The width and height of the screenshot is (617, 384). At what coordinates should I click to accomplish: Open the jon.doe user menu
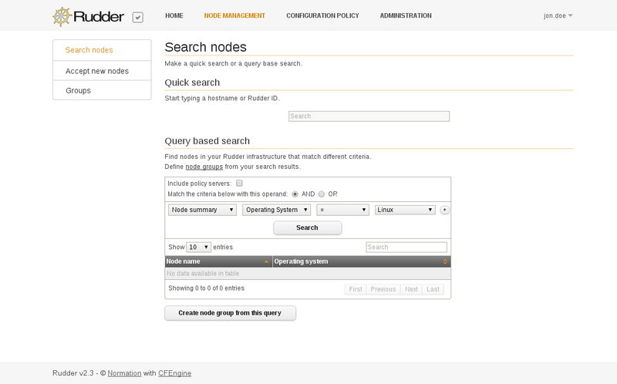558,15
